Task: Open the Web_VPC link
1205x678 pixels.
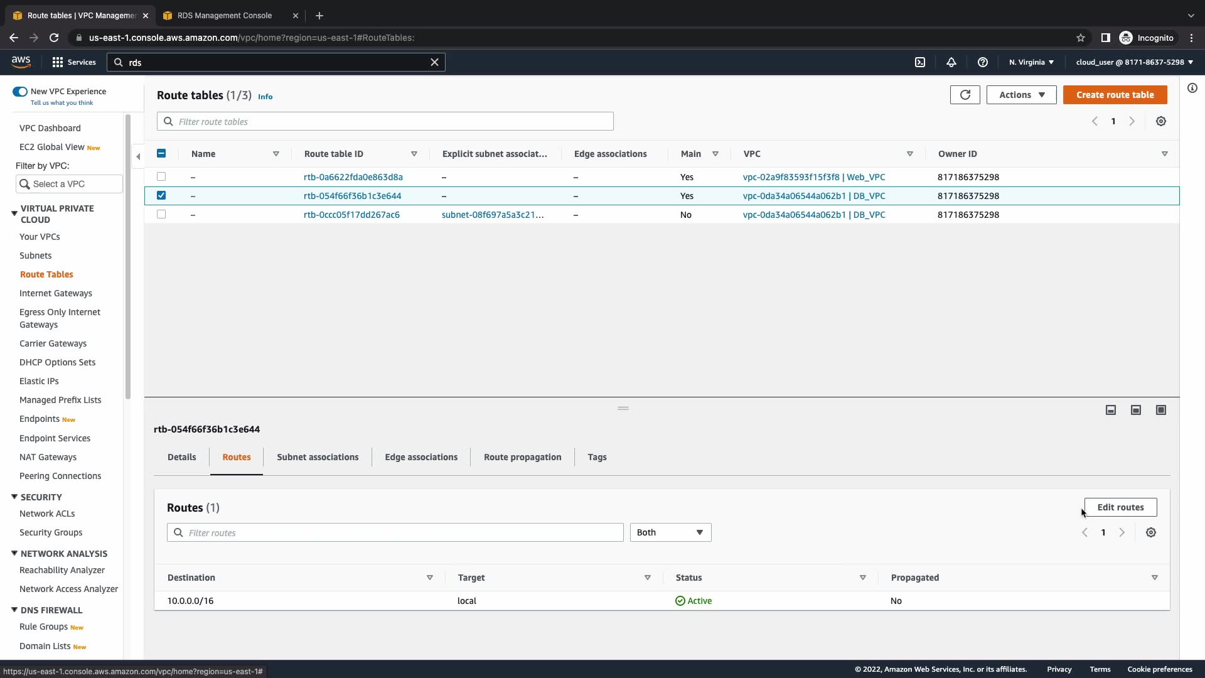Action: (813, 177)
